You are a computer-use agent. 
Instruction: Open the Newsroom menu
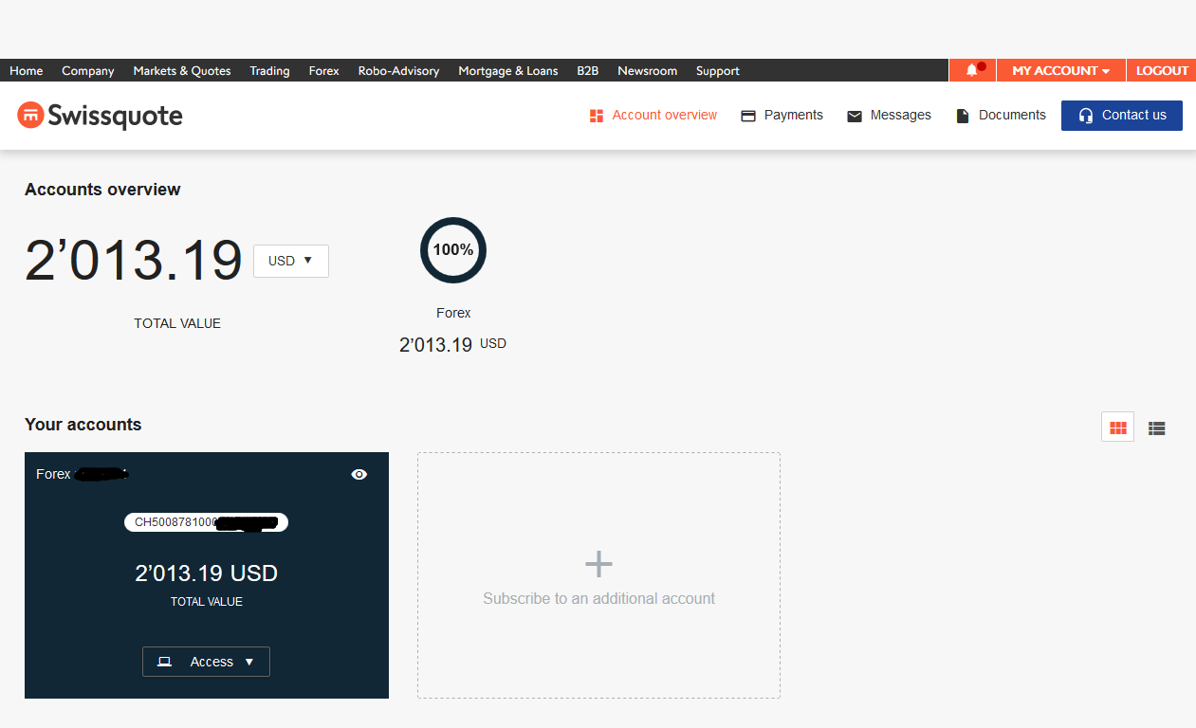pos(647,70)
